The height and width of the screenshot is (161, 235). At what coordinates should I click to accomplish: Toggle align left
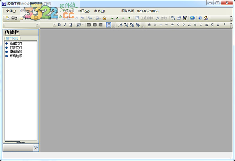(x=89, y=25)
